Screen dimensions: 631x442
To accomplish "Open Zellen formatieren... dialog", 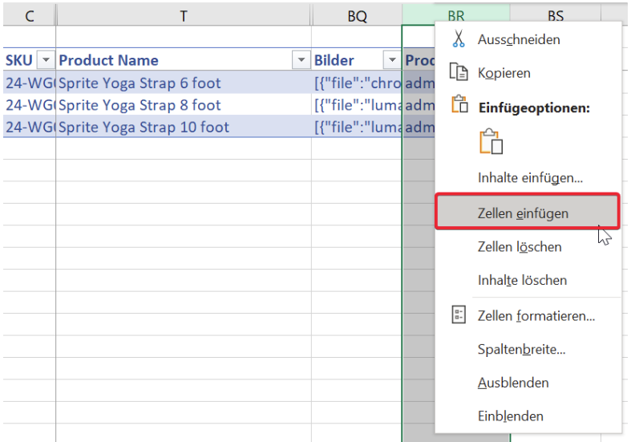I will click(x=528, y=315).
